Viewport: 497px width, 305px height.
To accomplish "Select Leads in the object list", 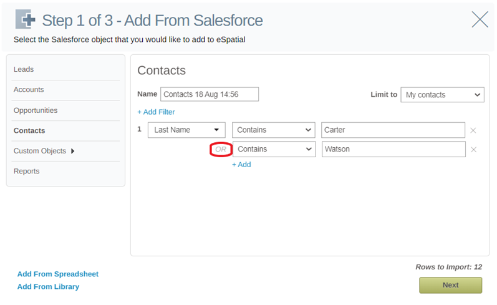I will [24, 69].
